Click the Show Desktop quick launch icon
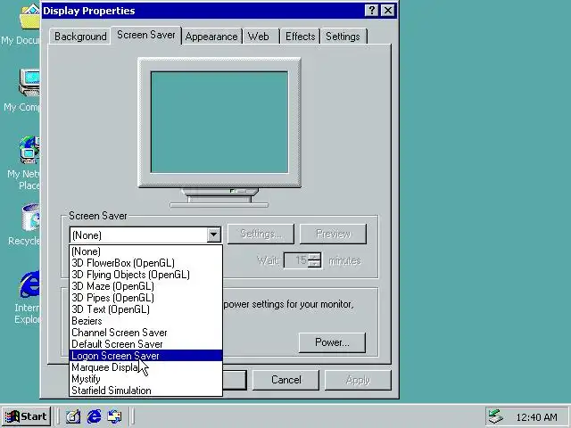 pyautogui.click(x=73, y=416)
